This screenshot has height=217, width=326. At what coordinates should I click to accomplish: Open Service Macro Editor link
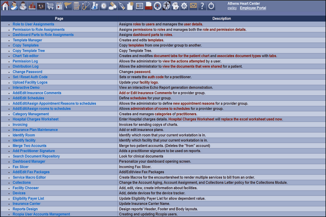click(x=29, y=178)
